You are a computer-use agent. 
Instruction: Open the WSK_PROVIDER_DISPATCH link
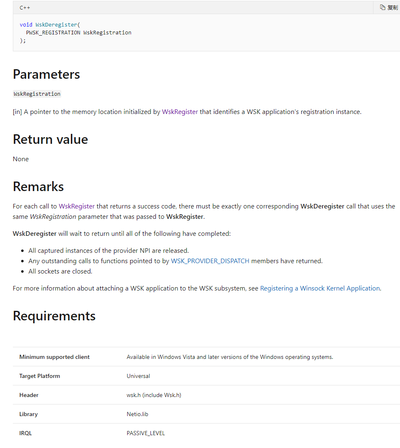point(210,261)
